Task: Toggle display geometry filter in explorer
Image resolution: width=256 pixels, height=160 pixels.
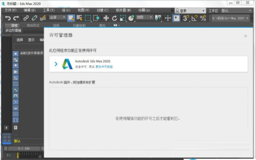Action: tap(15, 54)
